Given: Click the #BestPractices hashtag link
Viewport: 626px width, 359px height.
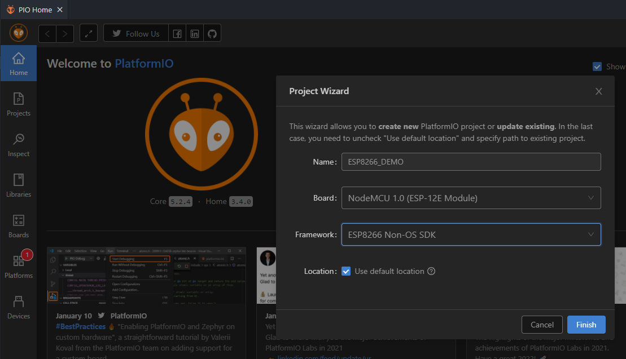Looking at the screenshot, I should coord(81,327).
